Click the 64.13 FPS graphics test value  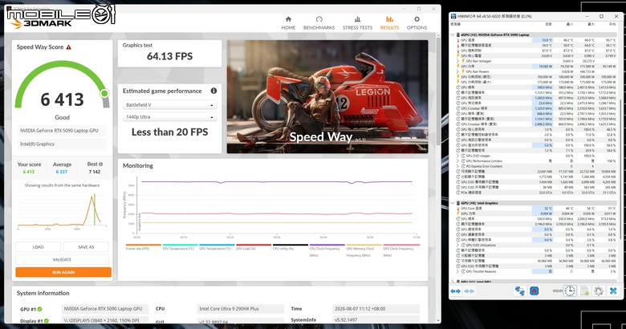(x=169, y=56)
